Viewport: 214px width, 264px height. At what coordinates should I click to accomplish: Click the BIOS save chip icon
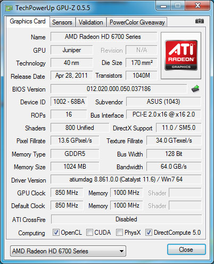(195, 89)
